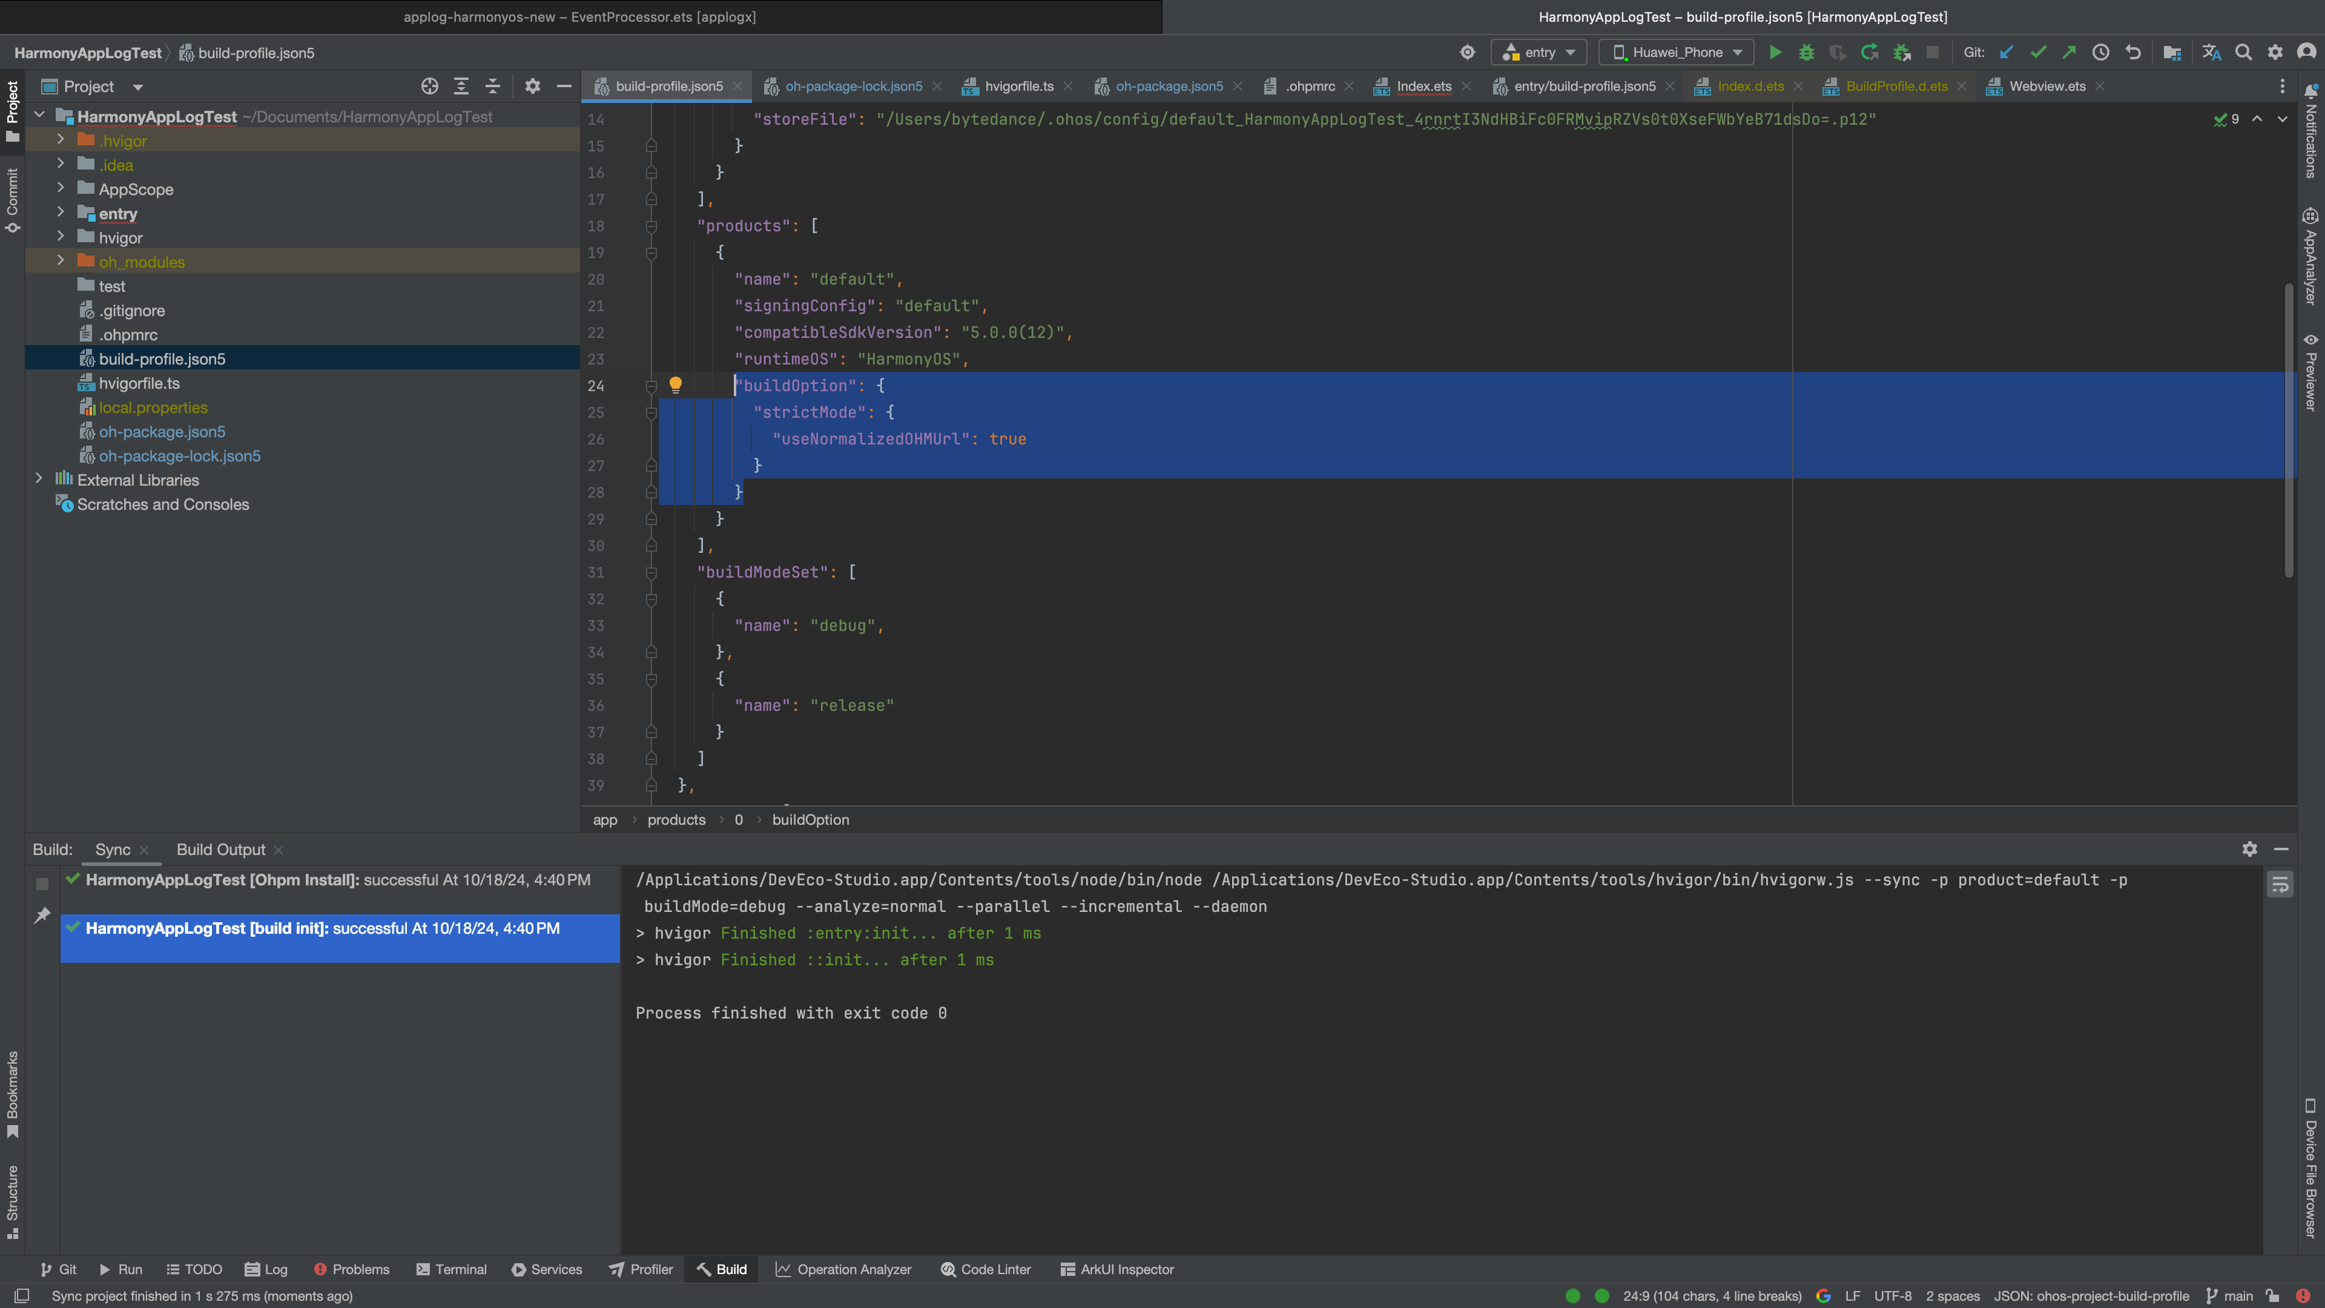Screen dimensions: 2325x1308
Task: Open ArkUI Inspector tool window
Action: click(x=1116, y=1269)
